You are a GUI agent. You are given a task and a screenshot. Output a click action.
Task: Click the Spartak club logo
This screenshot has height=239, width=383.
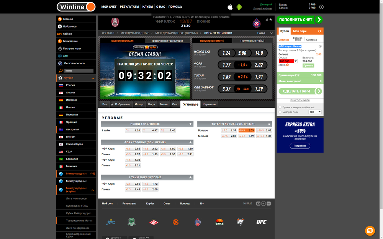[154, 222]
